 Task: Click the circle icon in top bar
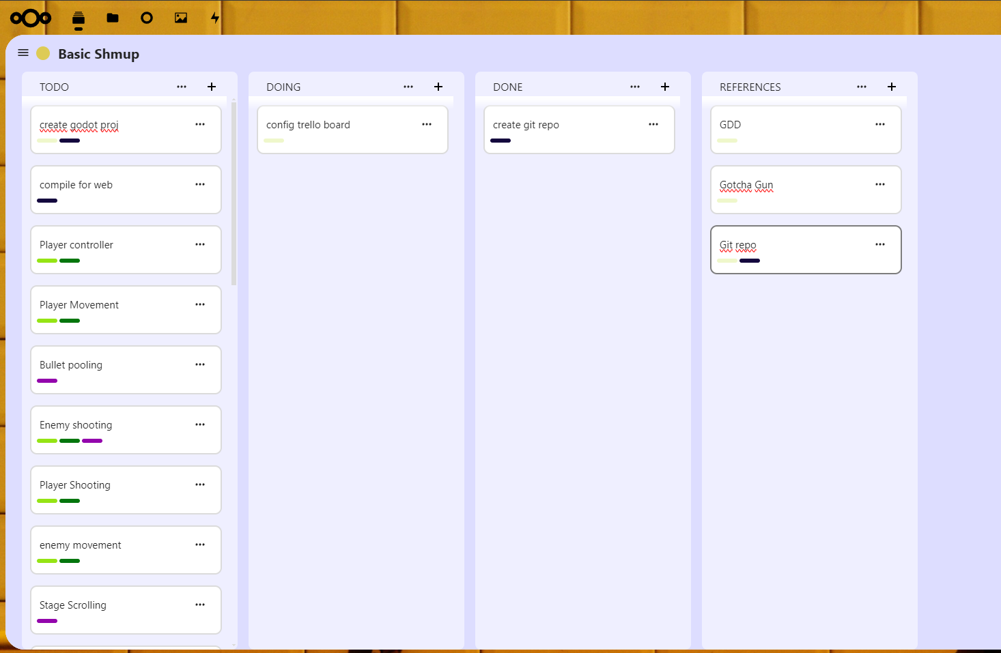[x=147, y=18]
